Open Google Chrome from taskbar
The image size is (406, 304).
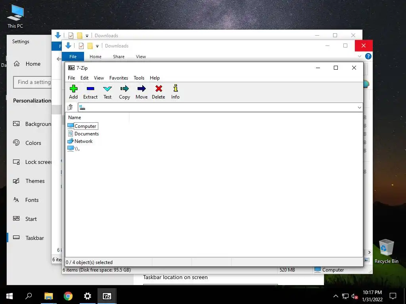68,296
